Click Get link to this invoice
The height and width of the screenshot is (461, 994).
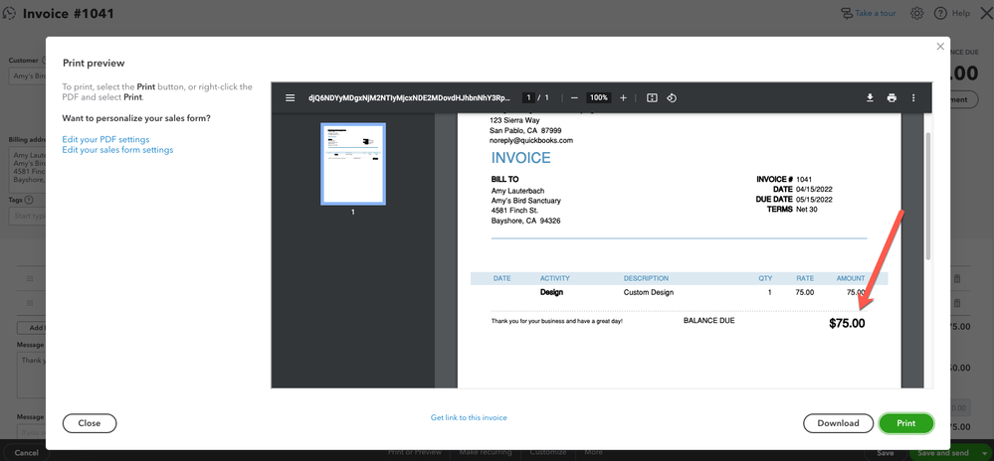(x=469, y=418)
